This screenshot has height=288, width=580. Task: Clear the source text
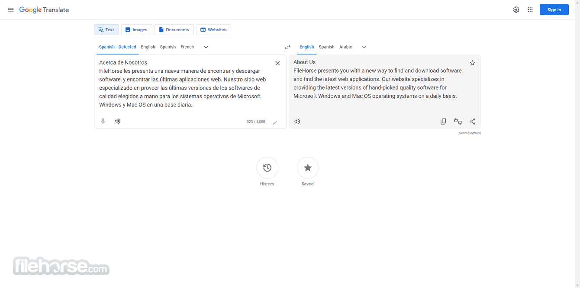tap(277, 63)
